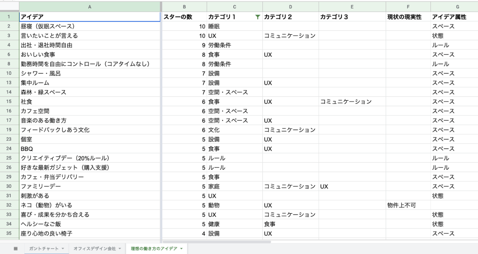The height and width of the screenshot is (254, 478).
Task: Click the 文化 category cell
Action: 235,130
